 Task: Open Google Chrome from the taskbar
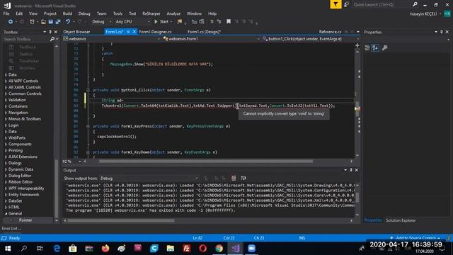[x=219, y=249]
